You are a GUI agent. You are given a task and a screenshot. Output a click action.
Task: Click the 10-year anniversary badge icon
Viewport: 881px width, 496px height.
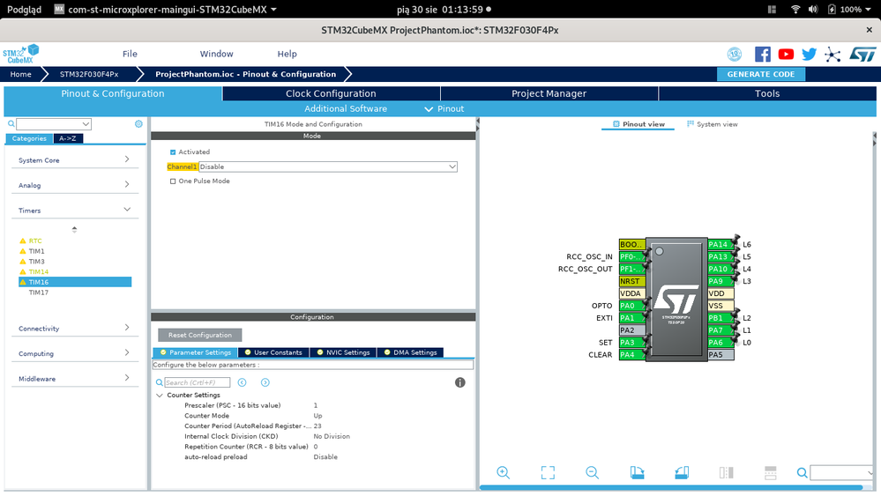(x=735, y=55)
